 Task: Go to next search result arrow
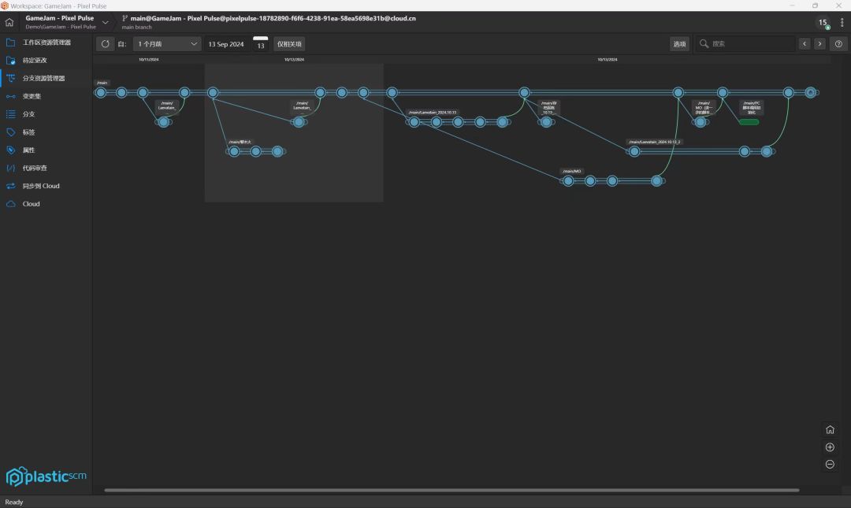pos(819,44)
